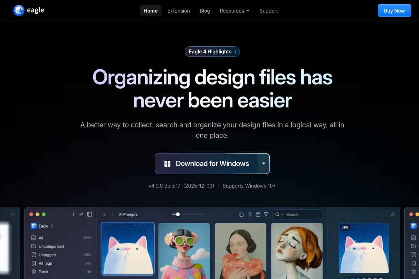Viewport: 419px width, 279px height.
Task: Open Trash in the sidebar
Action: (61, 272)
